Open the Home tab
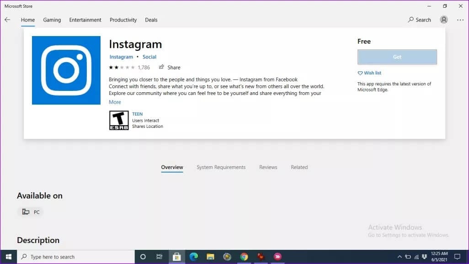 28,20
